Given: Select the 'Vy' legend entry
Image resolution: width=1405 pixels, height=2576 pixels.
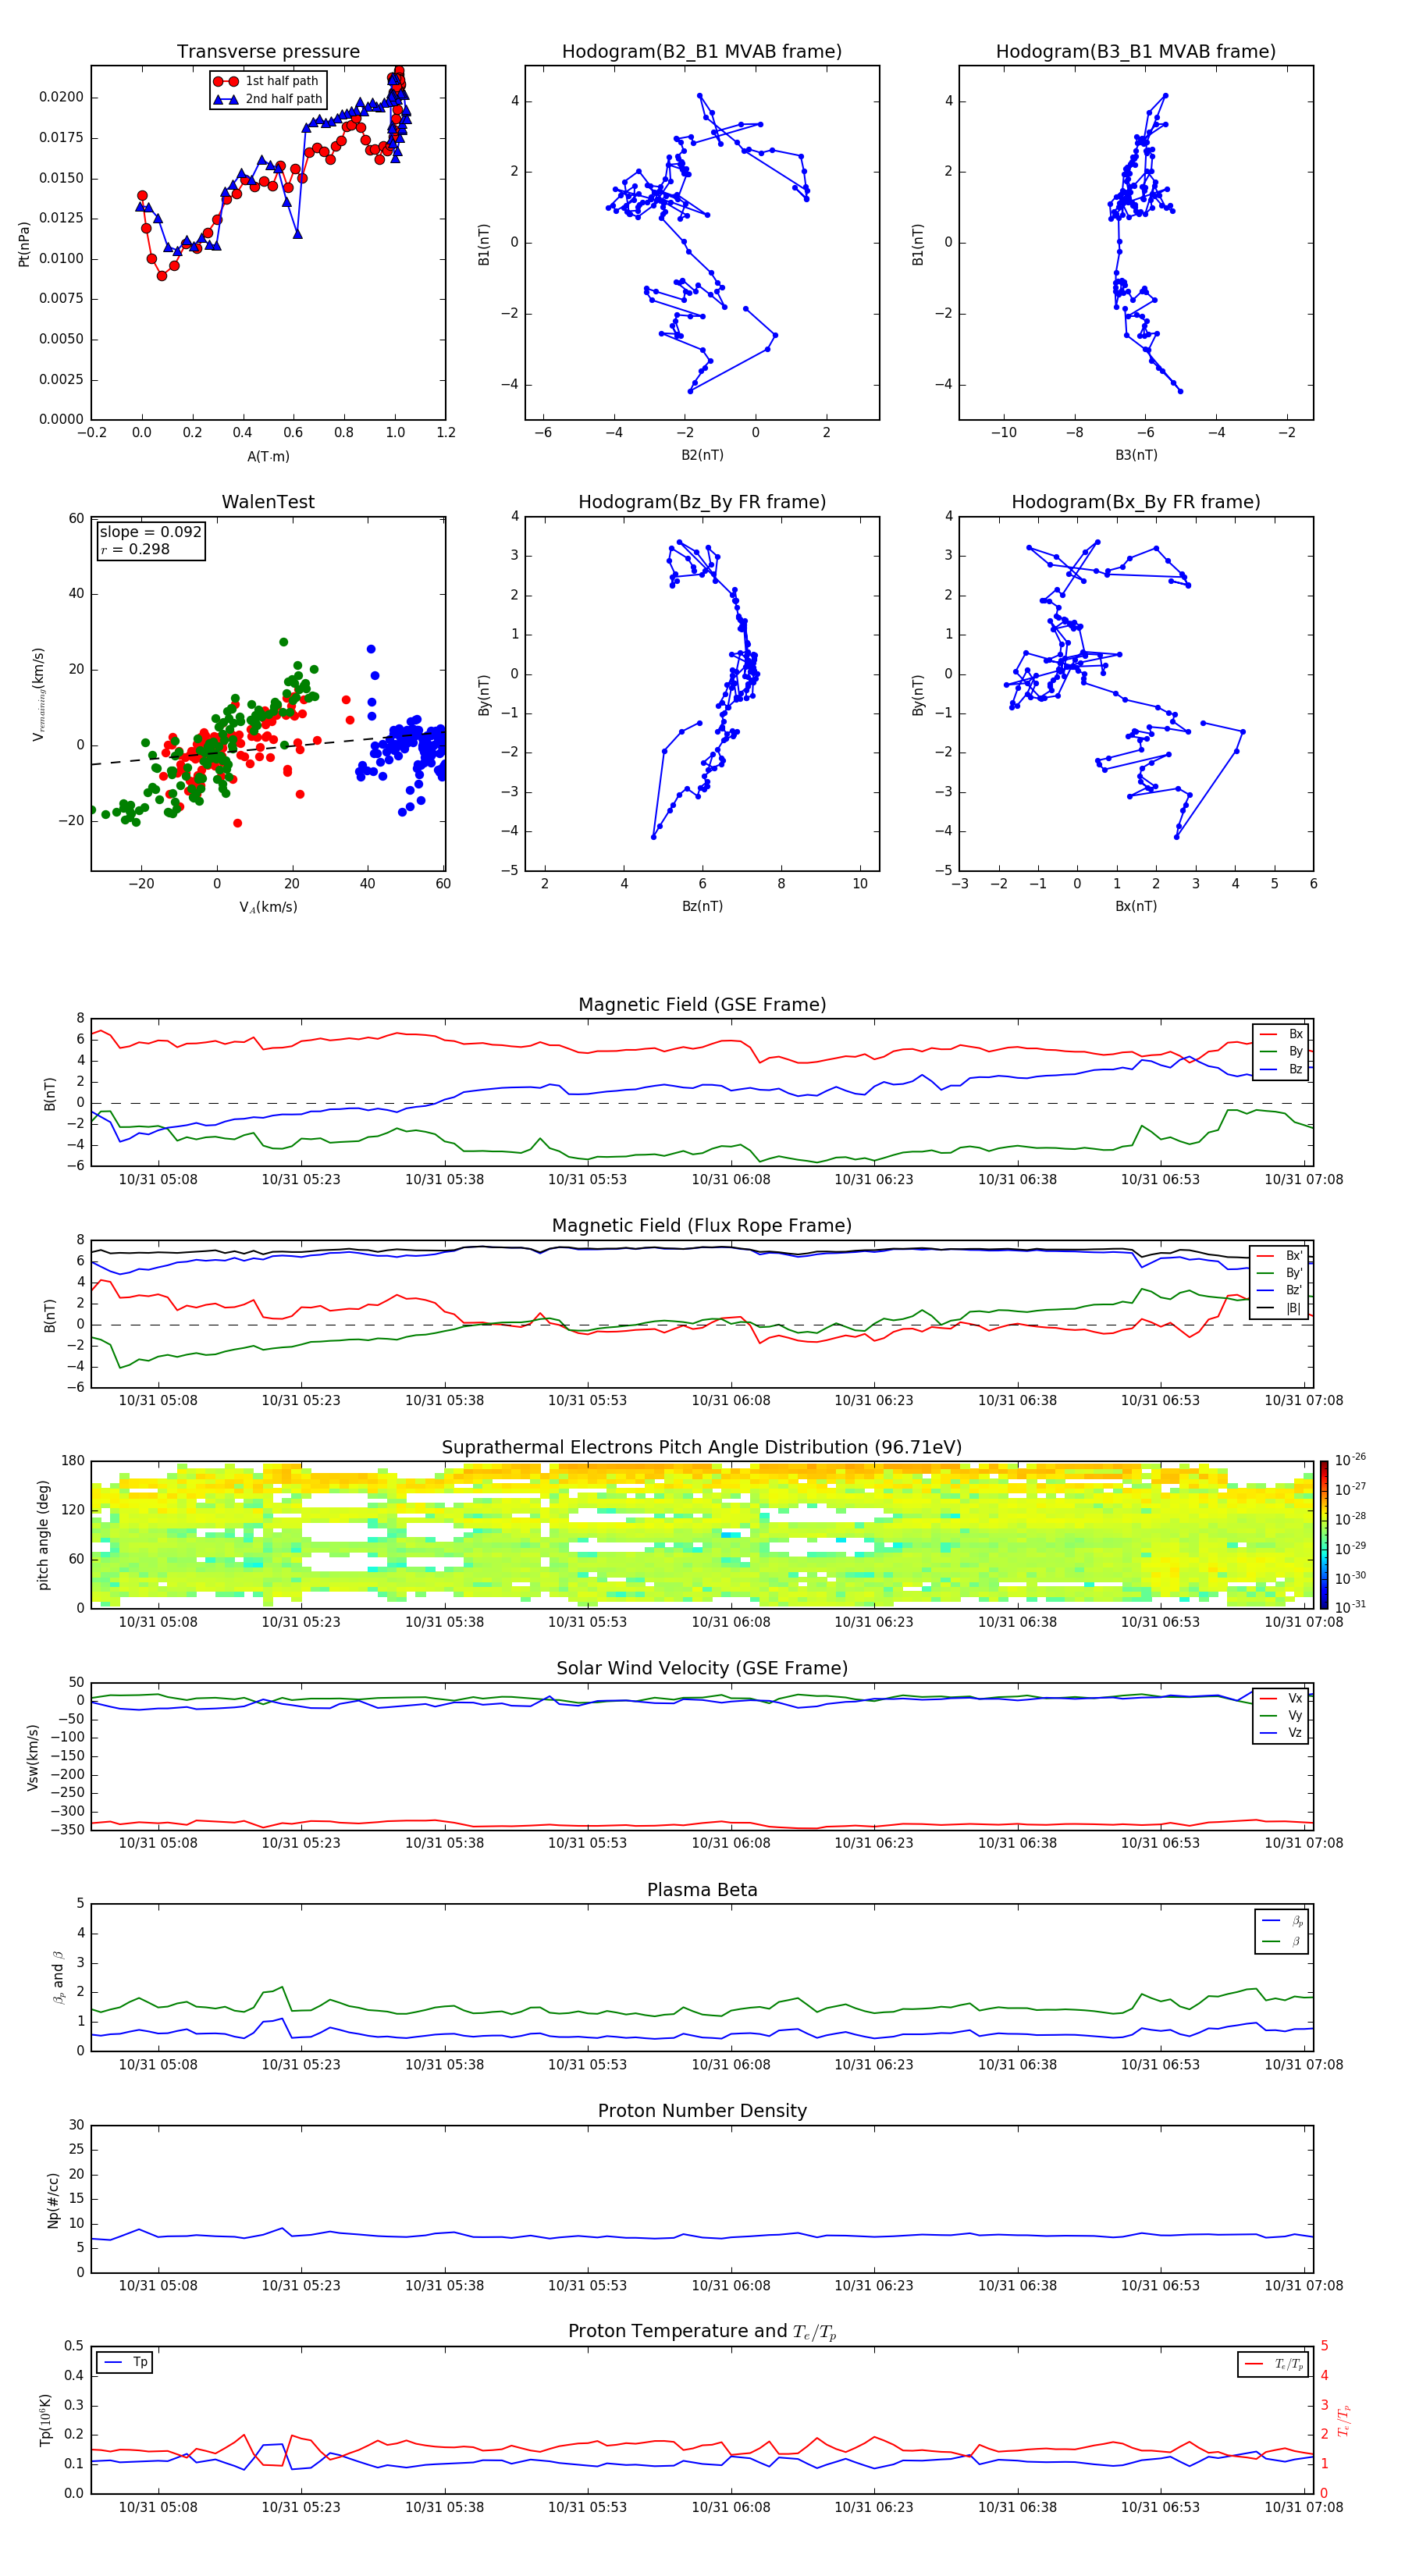Looking at the screenshot, I should coord(1281,1715).
